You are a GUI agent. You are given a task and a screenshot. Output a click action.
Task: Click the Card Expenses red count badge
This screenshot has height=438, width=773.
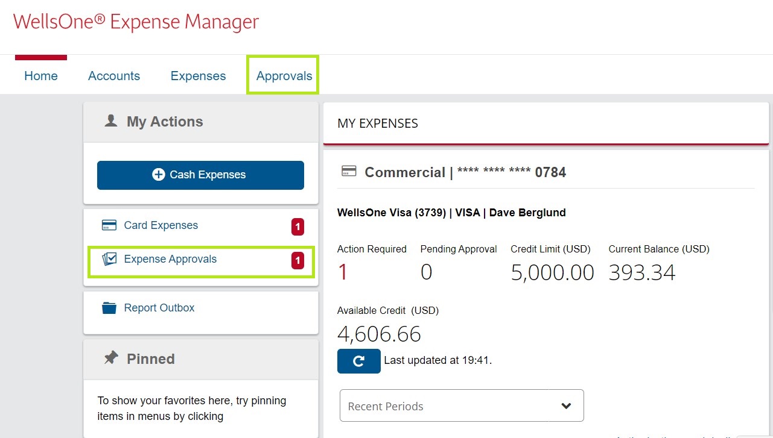click(x=297, y=227)
